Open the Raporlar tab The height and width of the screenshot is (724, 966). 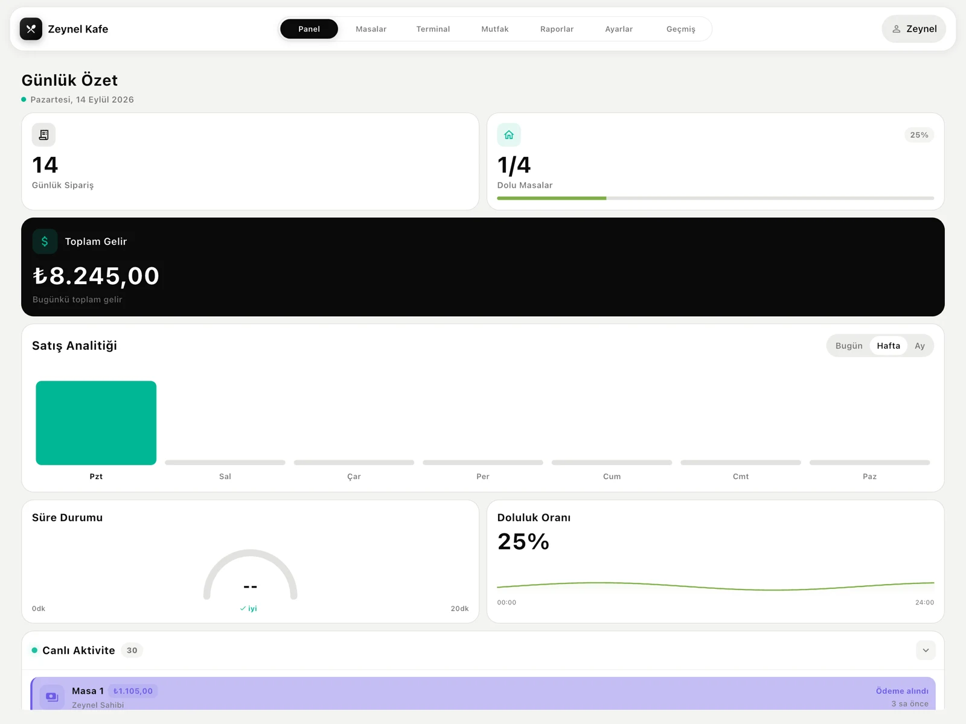pyautogui.click(x=557, y=29)
